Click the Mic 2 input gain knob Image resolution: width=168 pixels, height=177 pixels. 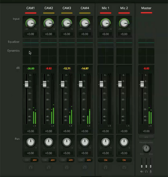[124, 23]
